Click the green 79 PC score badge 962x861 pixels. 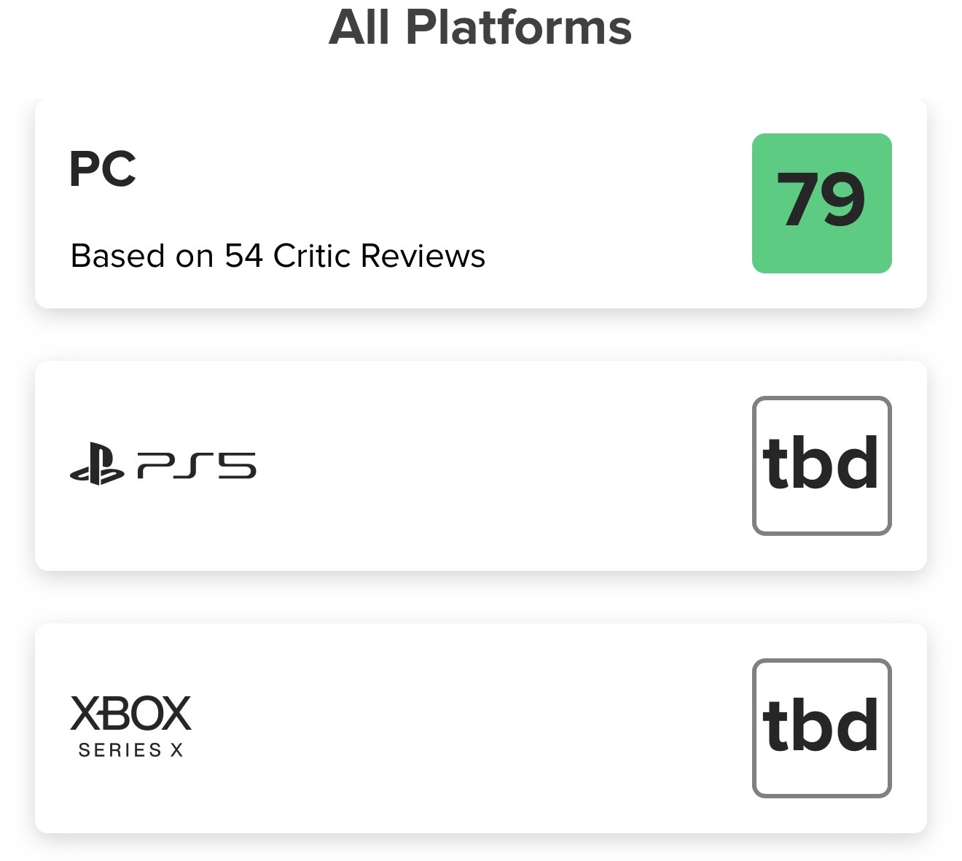[x=821, y=203]
